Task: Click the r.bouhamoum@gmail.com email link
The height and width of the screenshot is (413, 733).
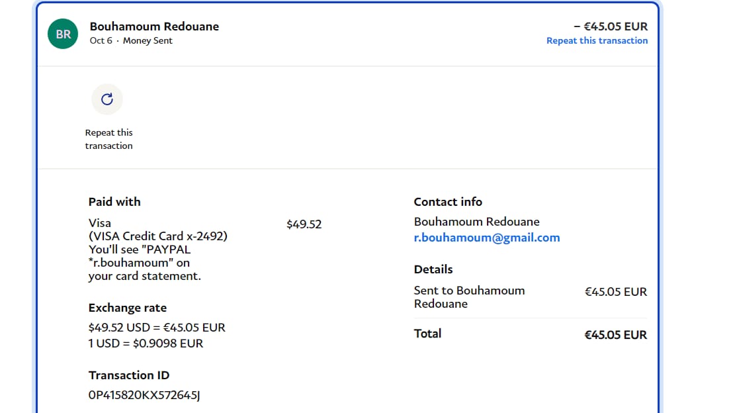Action: [x=486, y=238]
